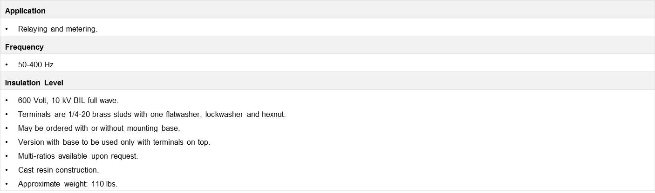Screen dimensions: 655x193
Task: Click '600 Volt, 10 kV BIL full wave'
Action: point(68,100)
